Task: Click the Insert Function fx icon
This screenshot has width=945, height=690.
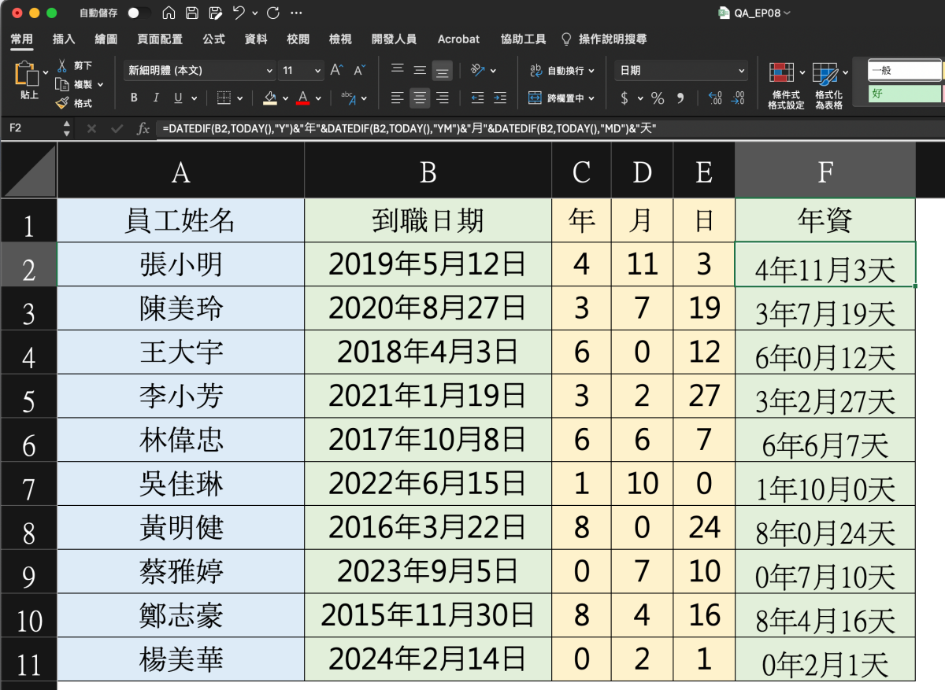Action: (143, 128)
